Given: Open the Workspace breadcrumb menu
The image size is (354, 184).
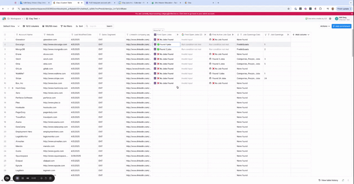Looking at the screenshot, I should point(16,19).
